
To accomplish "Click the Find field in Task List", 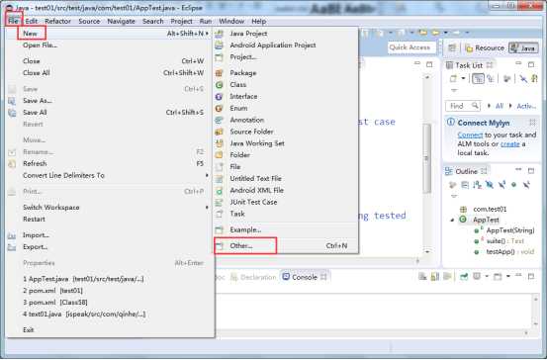I will (463, 106).
